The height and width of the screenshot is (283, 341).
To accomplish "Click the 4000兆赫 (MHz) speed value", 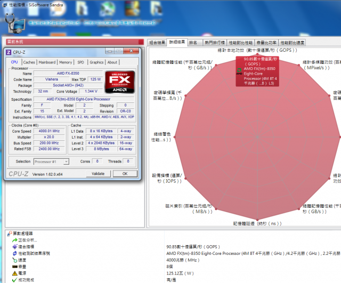I will click(x=183, y=260).
